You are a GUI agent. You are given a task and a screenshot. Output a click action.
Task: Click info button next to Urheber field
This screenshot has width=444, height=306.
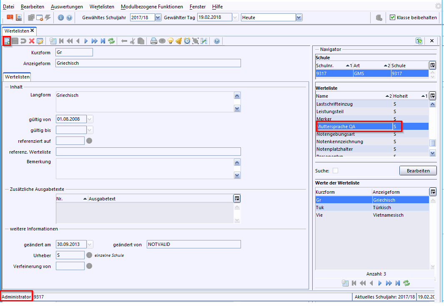point(89,255)
